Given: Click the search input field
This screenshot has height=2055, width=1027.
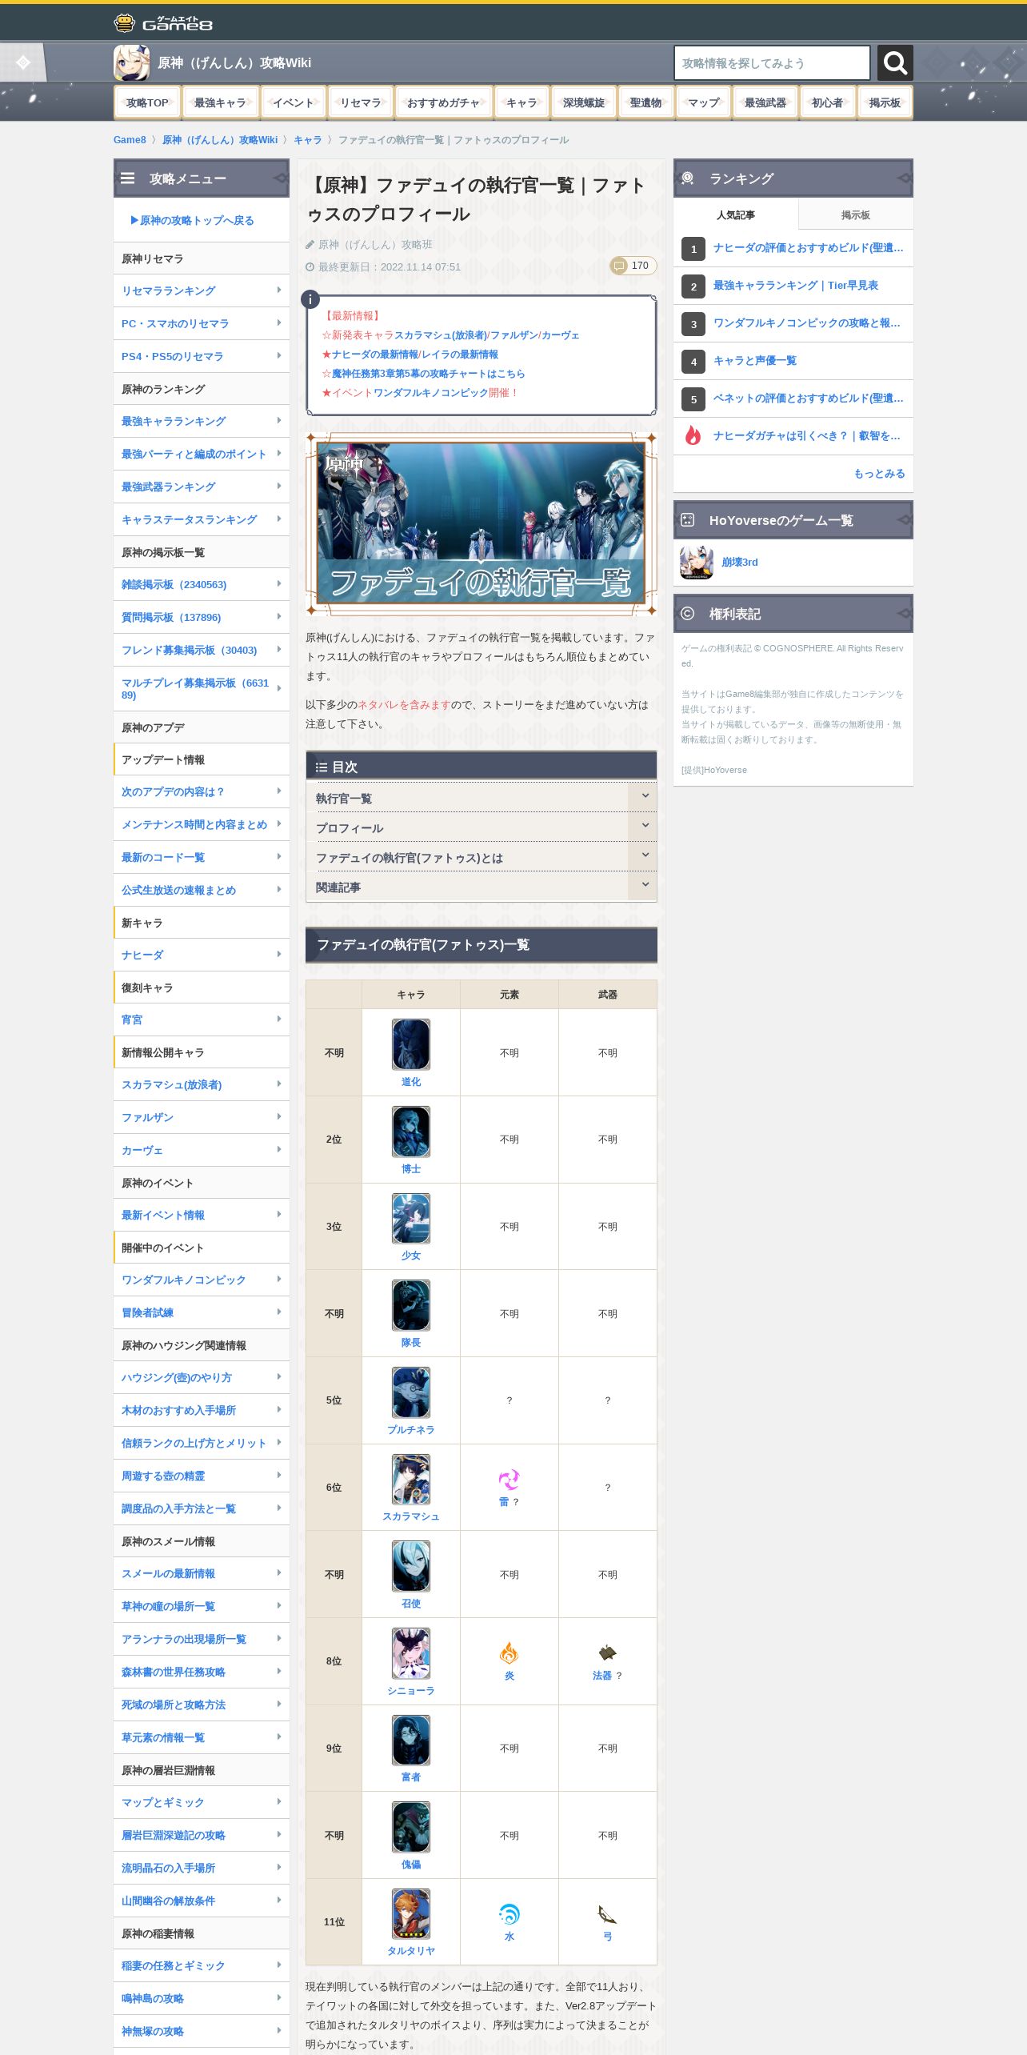Looking at the screenshot, I should click(x=772, y=62).
